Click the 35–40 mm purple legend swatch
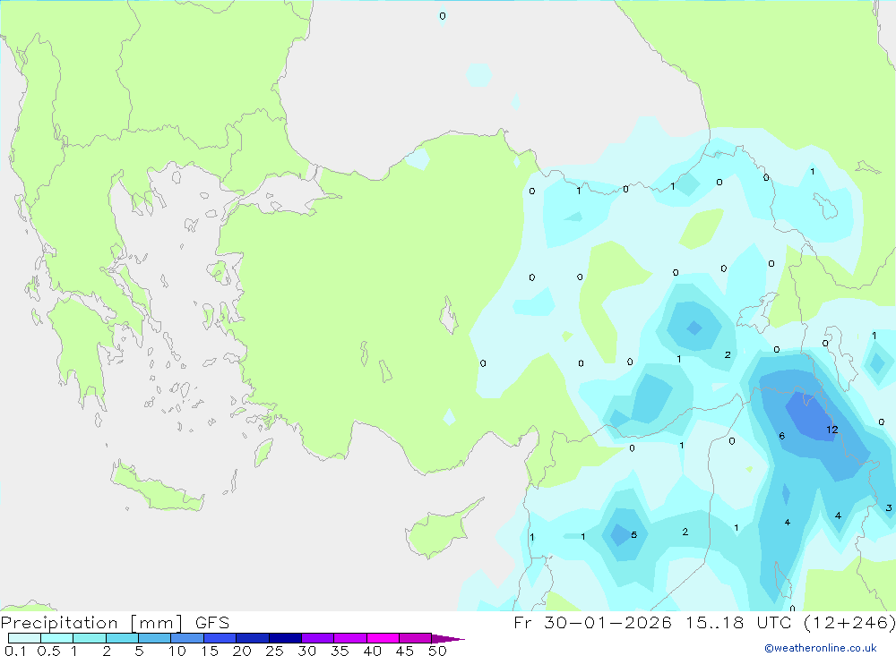 (349, 638)
